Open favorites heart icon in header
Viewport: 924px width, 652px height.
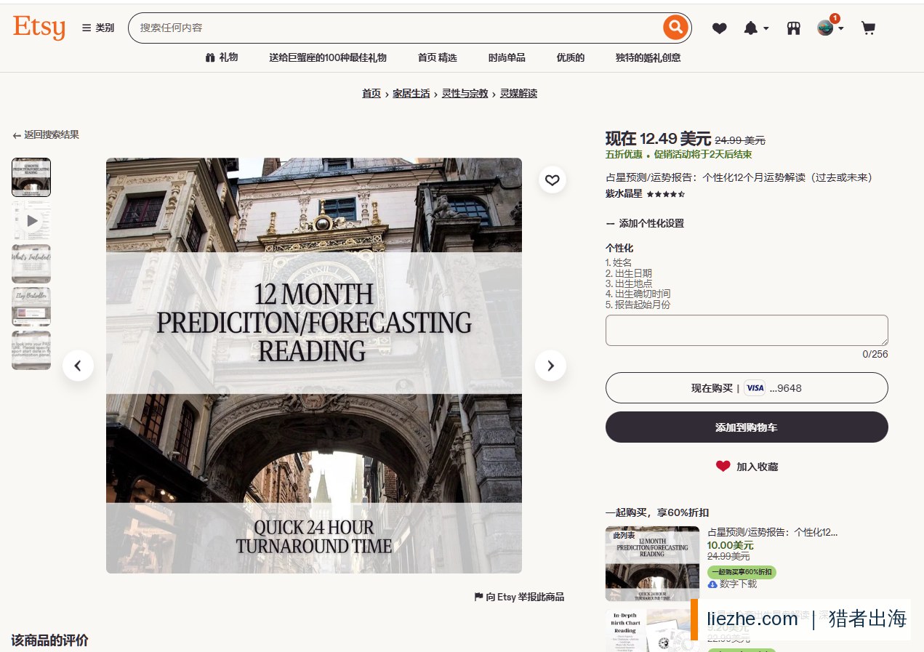(x=719, y=28)
